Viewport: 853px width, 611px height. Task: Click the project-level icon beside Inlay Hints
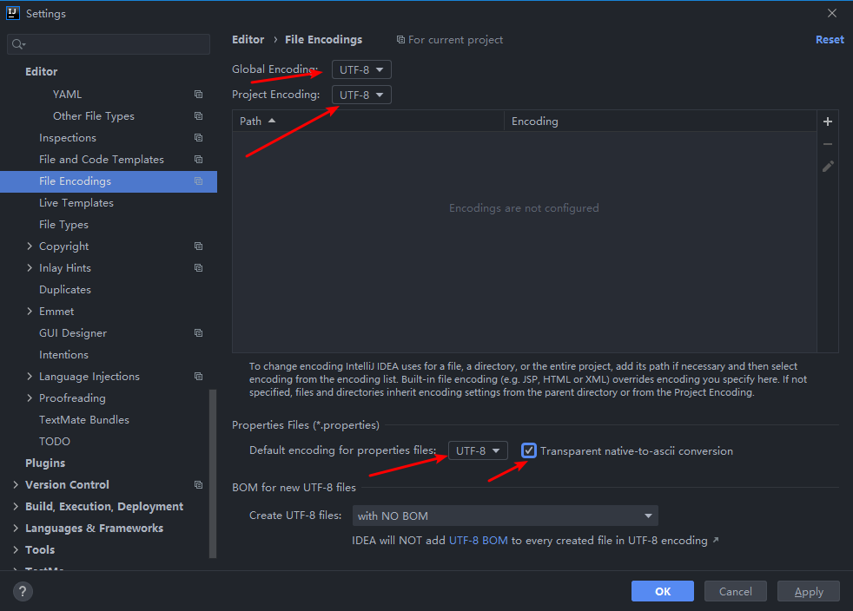[199, 268]
